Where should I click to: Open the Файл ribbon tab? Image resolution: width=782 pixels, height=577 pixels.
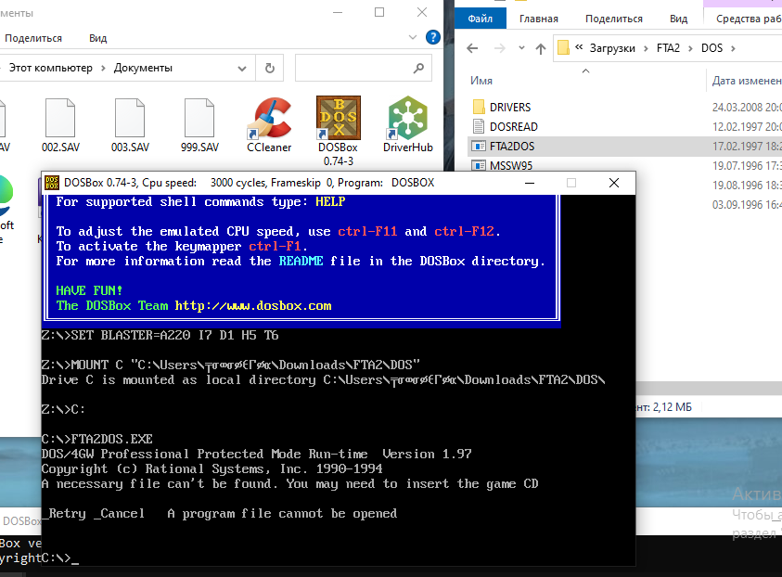pos(481,19)
